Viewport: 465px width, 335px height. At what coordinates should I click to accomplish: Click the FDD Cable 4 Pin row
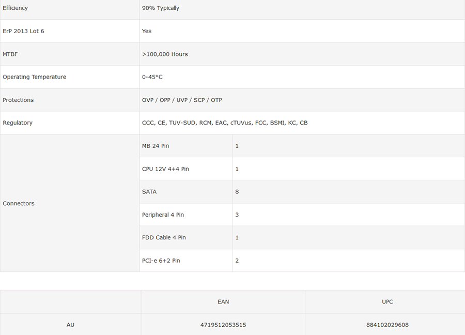[164, 238]
